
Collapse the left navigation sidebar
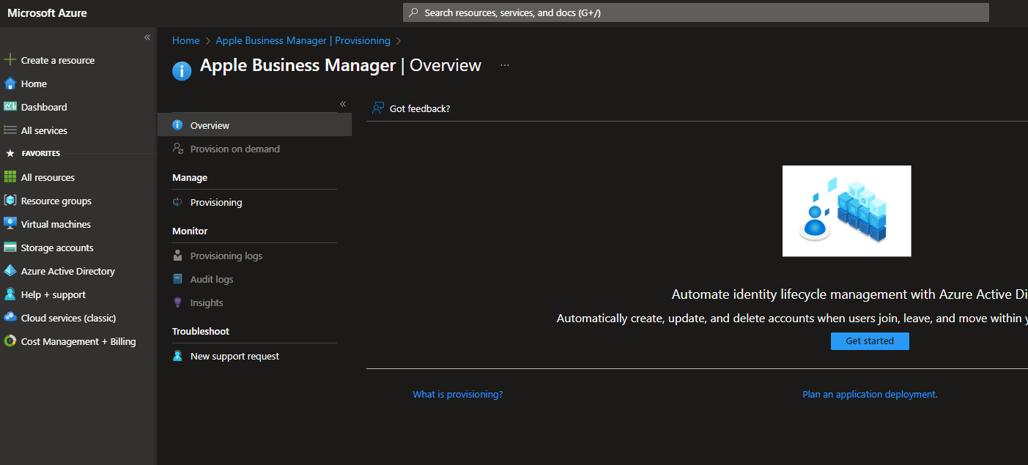[x=147, y=37]
